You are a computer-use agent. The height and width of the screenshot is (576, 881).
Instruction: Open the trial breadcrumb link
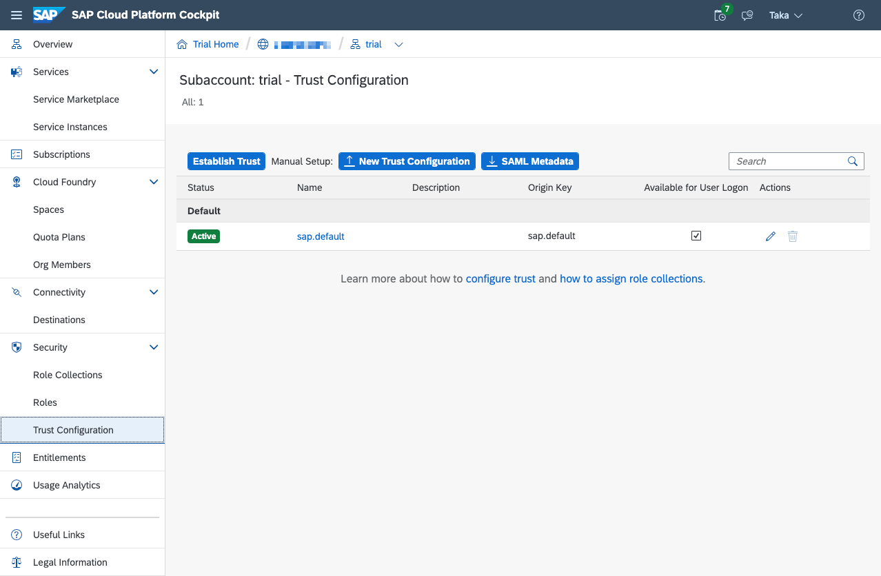(374, 44)
